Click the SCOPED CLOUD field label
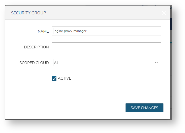 [34, 63]
